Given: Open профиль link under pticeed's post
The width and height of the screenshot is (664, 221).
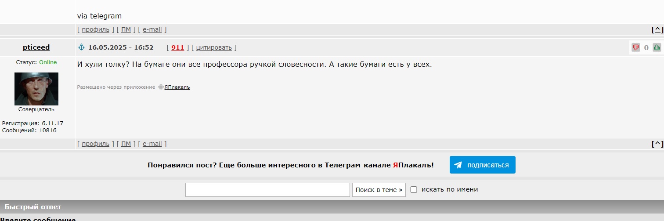Looking at the screenshot, I should coord(95,144).
